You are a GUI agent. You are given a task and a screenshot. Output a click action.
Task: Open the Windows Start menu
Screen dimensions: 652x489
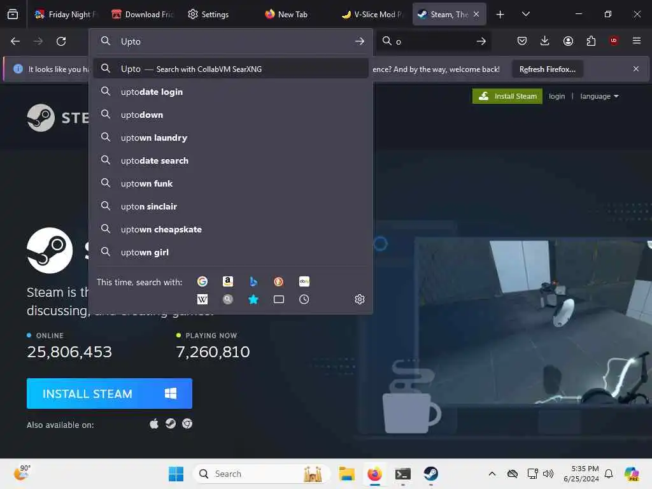pyautogui.click(x=176, y=474)
